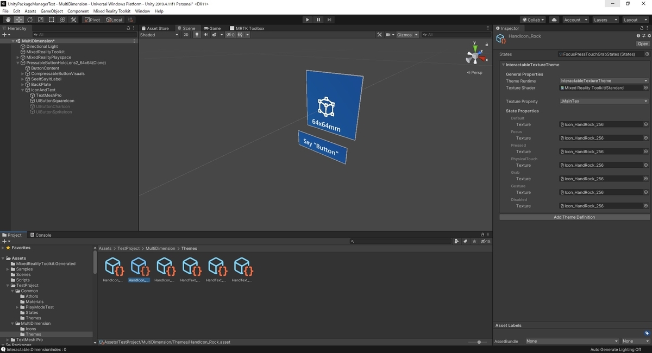Open the GameObject menu
The image size is (652, 353).
point(52,11)
